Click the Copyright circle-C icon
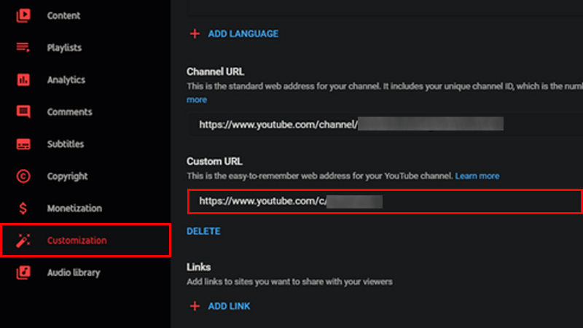This screenshot has width=583, height=328. click(23, 176)
